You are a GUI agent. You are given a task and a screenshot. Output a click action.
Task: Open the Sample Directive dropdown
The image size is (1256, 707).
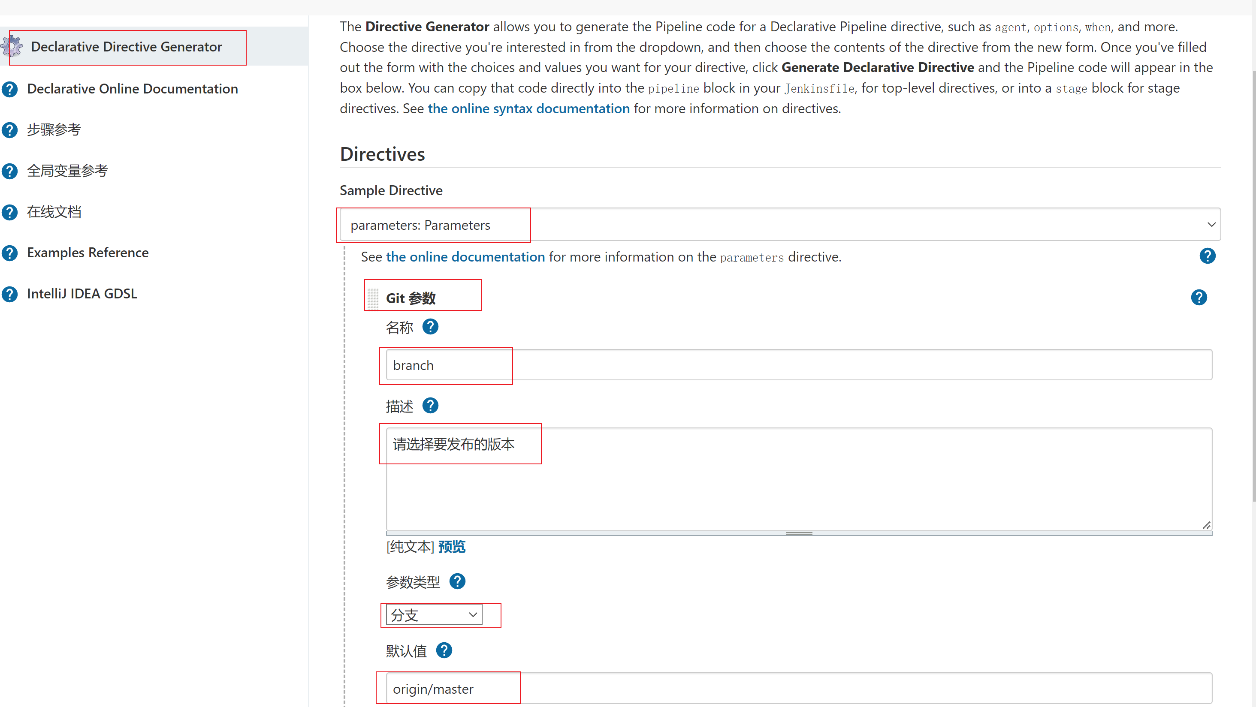(780, 225)
